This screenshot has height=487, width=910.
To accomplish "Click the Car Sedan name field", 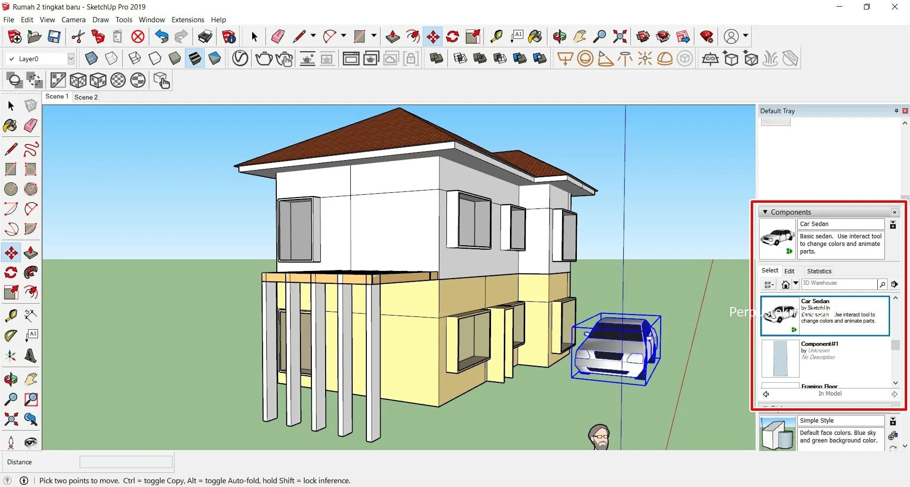I will [841, 224].
